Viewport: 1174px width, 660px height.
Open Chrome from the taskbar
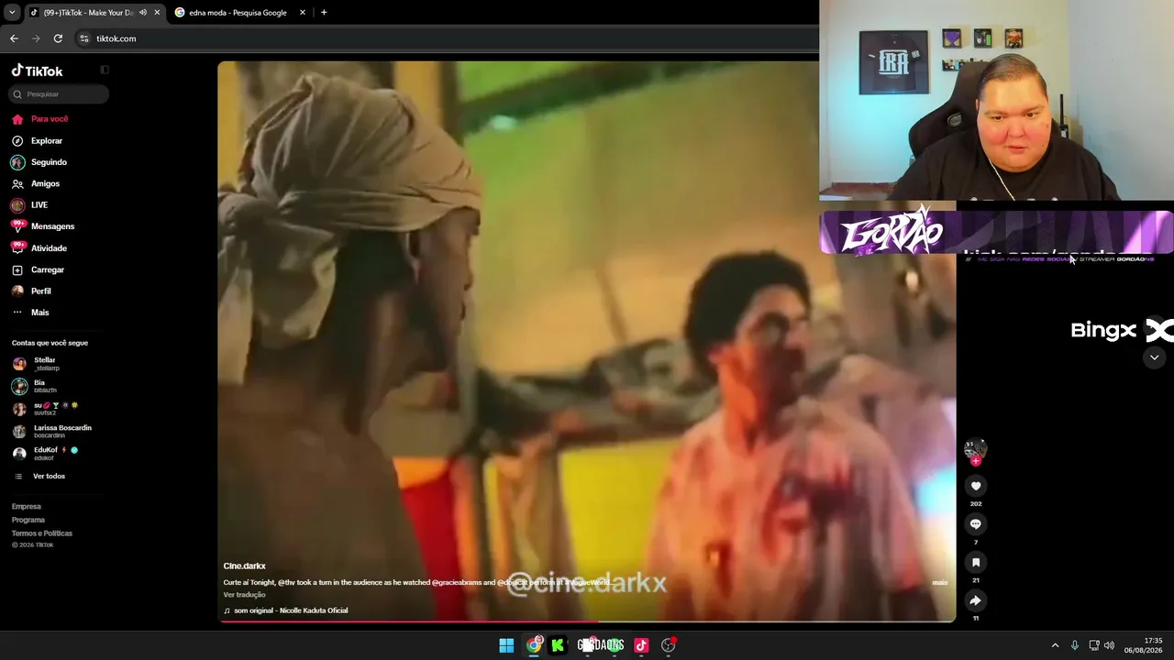tap(534, 645)
